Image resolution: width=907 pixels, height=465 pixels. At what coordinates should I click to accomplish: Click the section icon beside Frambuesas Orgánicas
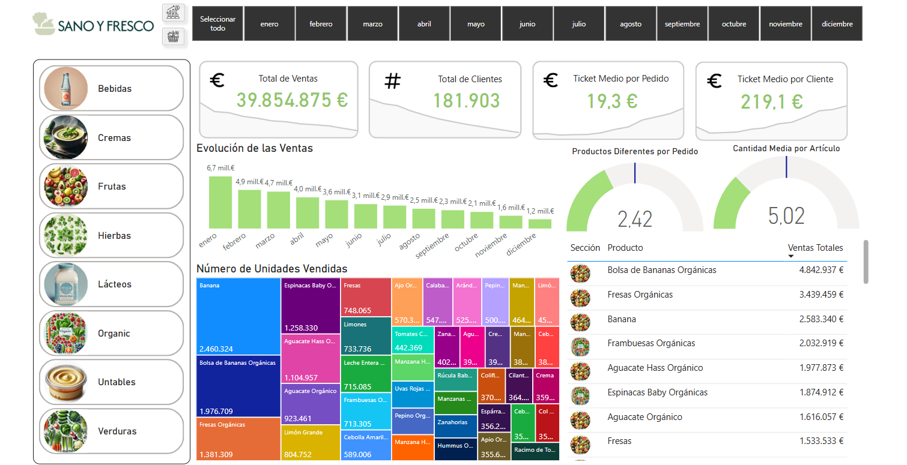[580, 344]
